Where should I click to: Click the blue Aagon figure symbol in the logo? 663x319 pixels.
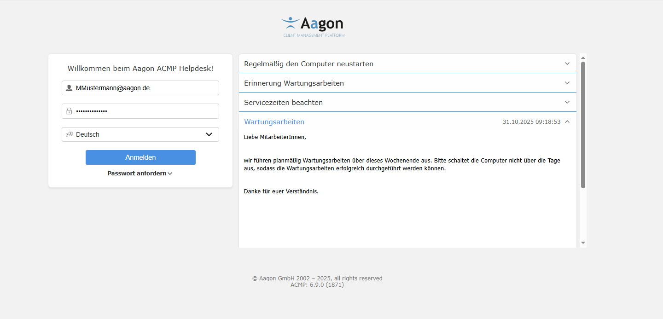[290, 21]
